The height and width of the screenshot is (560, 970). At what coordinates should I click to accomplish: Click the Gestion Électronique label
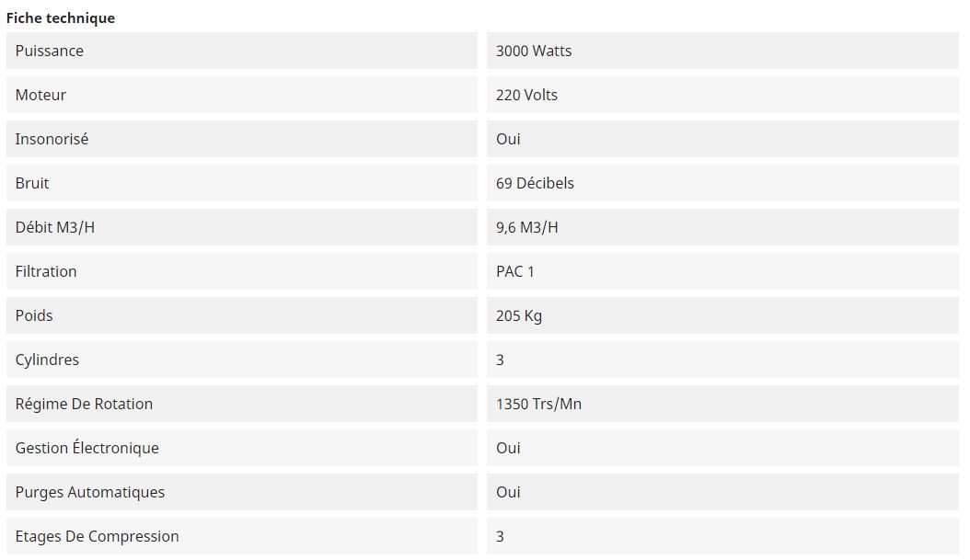click(87, 449)
